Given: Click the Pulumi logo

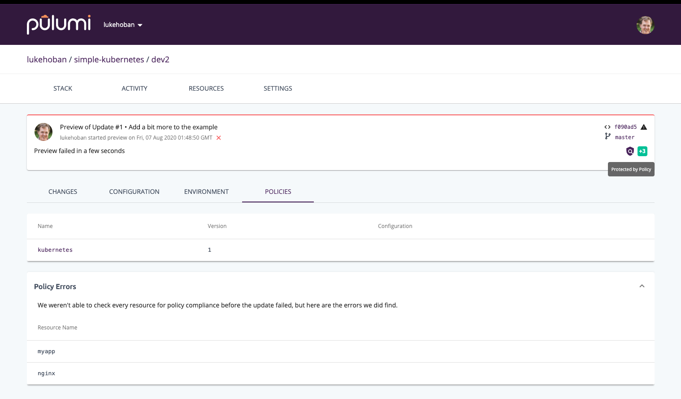Looking at the screenshot, I should (59, 24).
